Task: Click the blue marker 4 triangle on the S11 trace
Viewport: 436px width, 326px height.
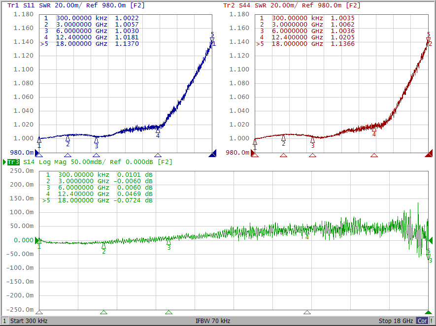Action: 158,130
